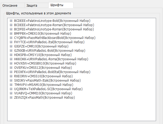Expand PEOXFX+URWPalladioL-BoldItal font node
The height and width of the screenshot is (124, 163).
[11, 72]
